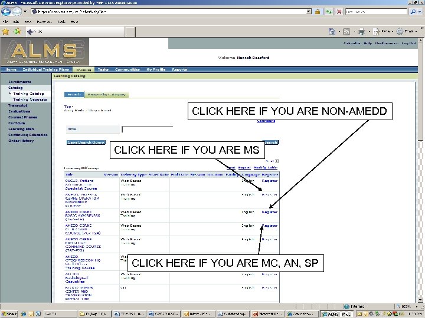Image resolution: width=425 pixels, height=318 pixels.
Task: Click Order History in sidebar
Action: pos(21,141)
